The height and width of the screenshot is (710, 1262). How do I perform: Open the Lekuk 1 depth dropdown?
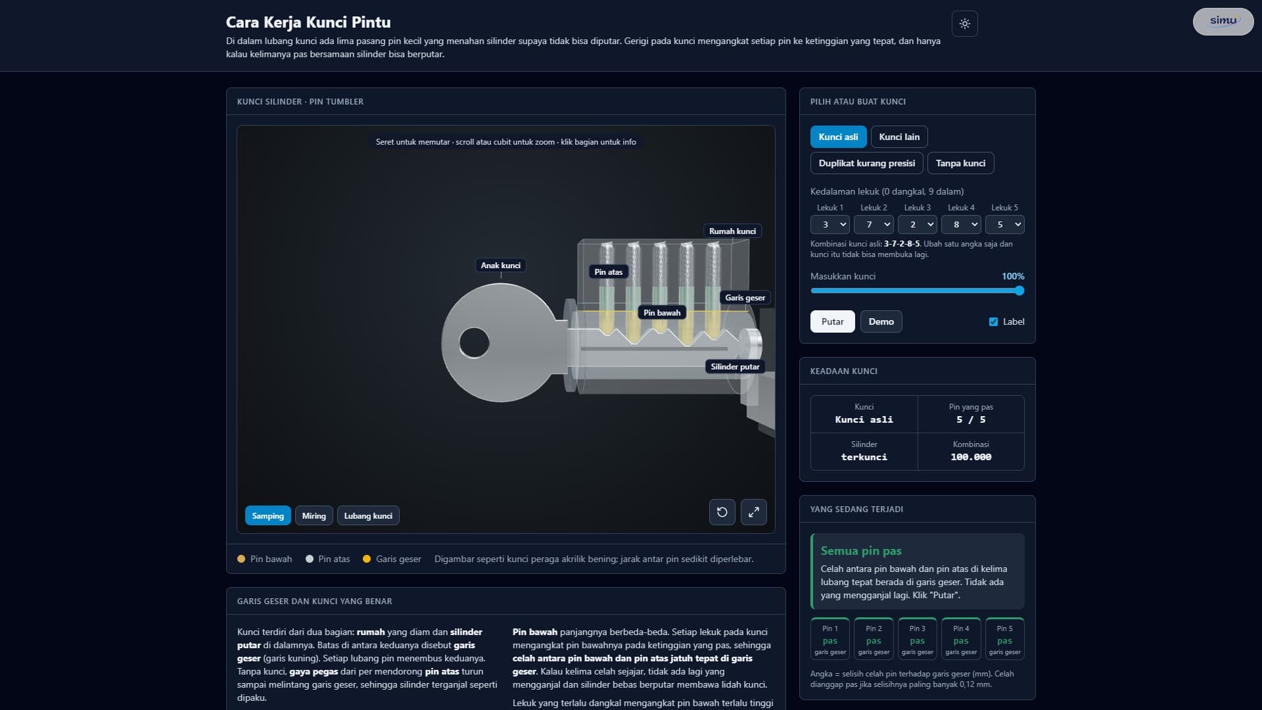(x=830, y=224)
